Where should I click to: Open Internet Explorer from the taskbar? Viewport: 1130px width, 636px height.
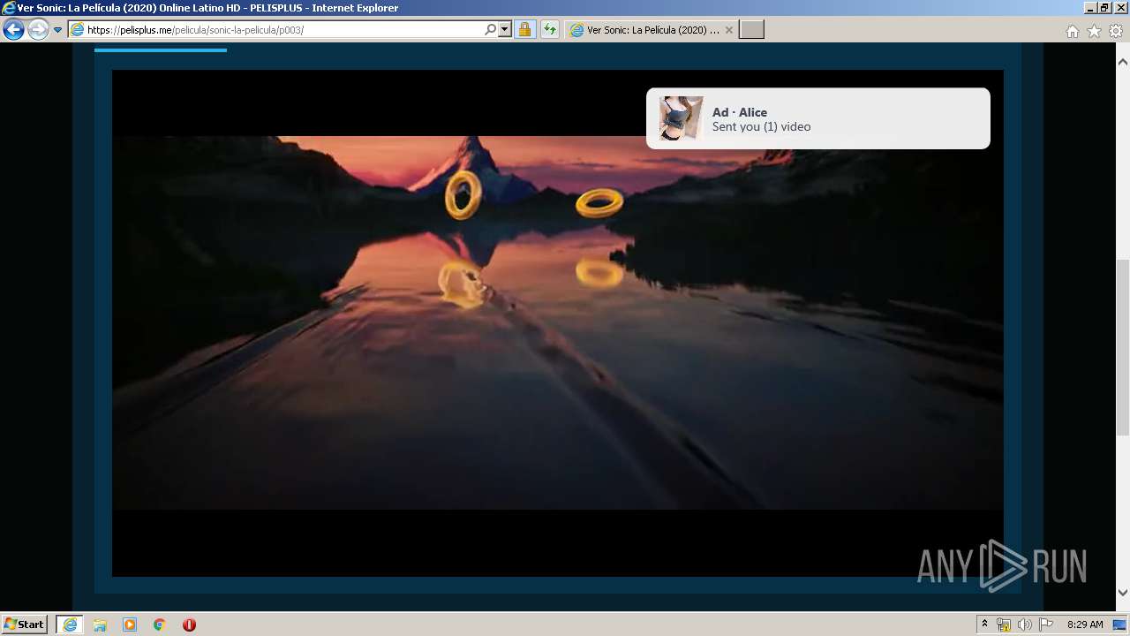[70, 625]
